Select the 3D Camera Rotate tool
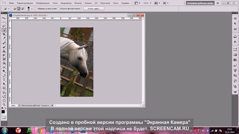 coord(4,96)
